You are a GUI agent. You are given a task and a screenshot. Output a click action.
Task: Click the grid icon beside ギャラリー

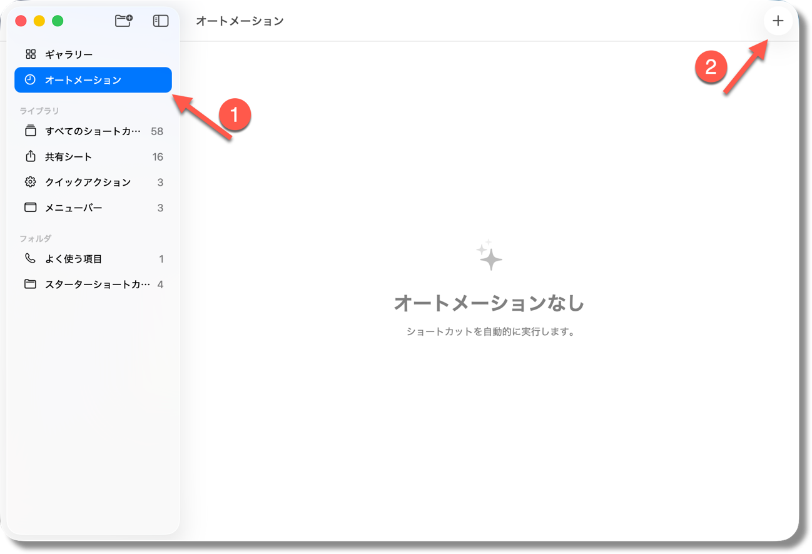click(30, 54)
